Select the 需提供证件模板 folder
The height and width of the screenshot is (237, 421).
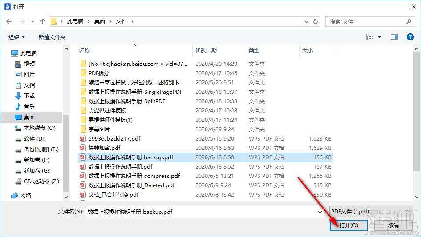107,111
